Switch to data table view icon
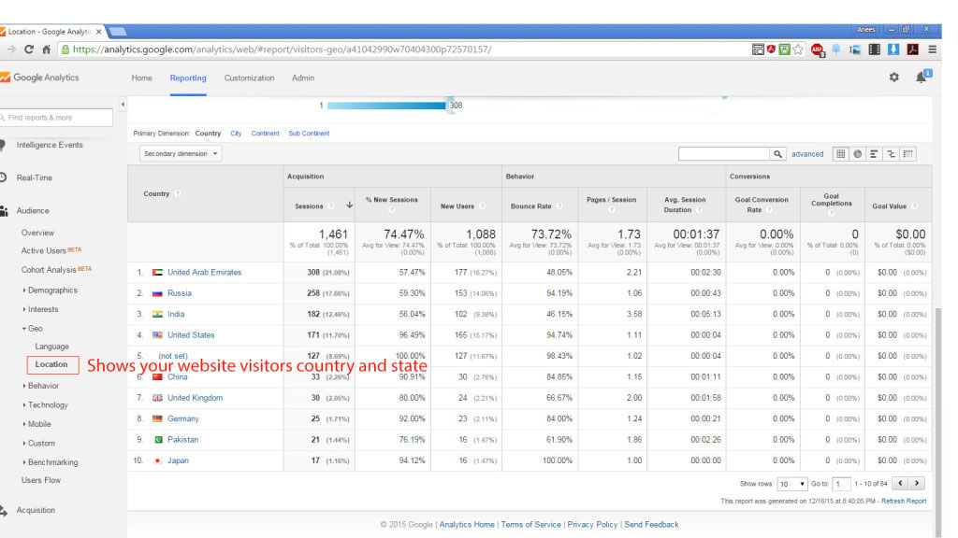Screen dimensions: 958x538 [x=841, y=154]
